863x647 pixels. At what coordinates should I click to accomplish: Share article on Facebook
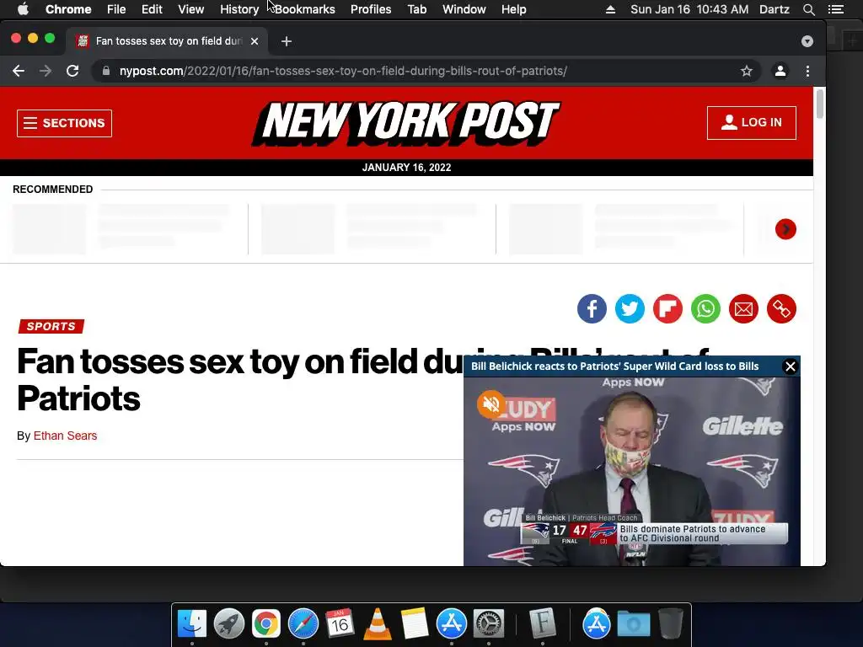(x=592, y=308)
